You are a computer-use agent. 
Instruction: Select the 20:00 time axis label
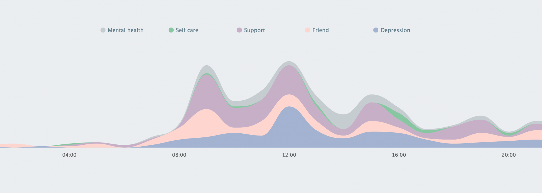point(509,155)
